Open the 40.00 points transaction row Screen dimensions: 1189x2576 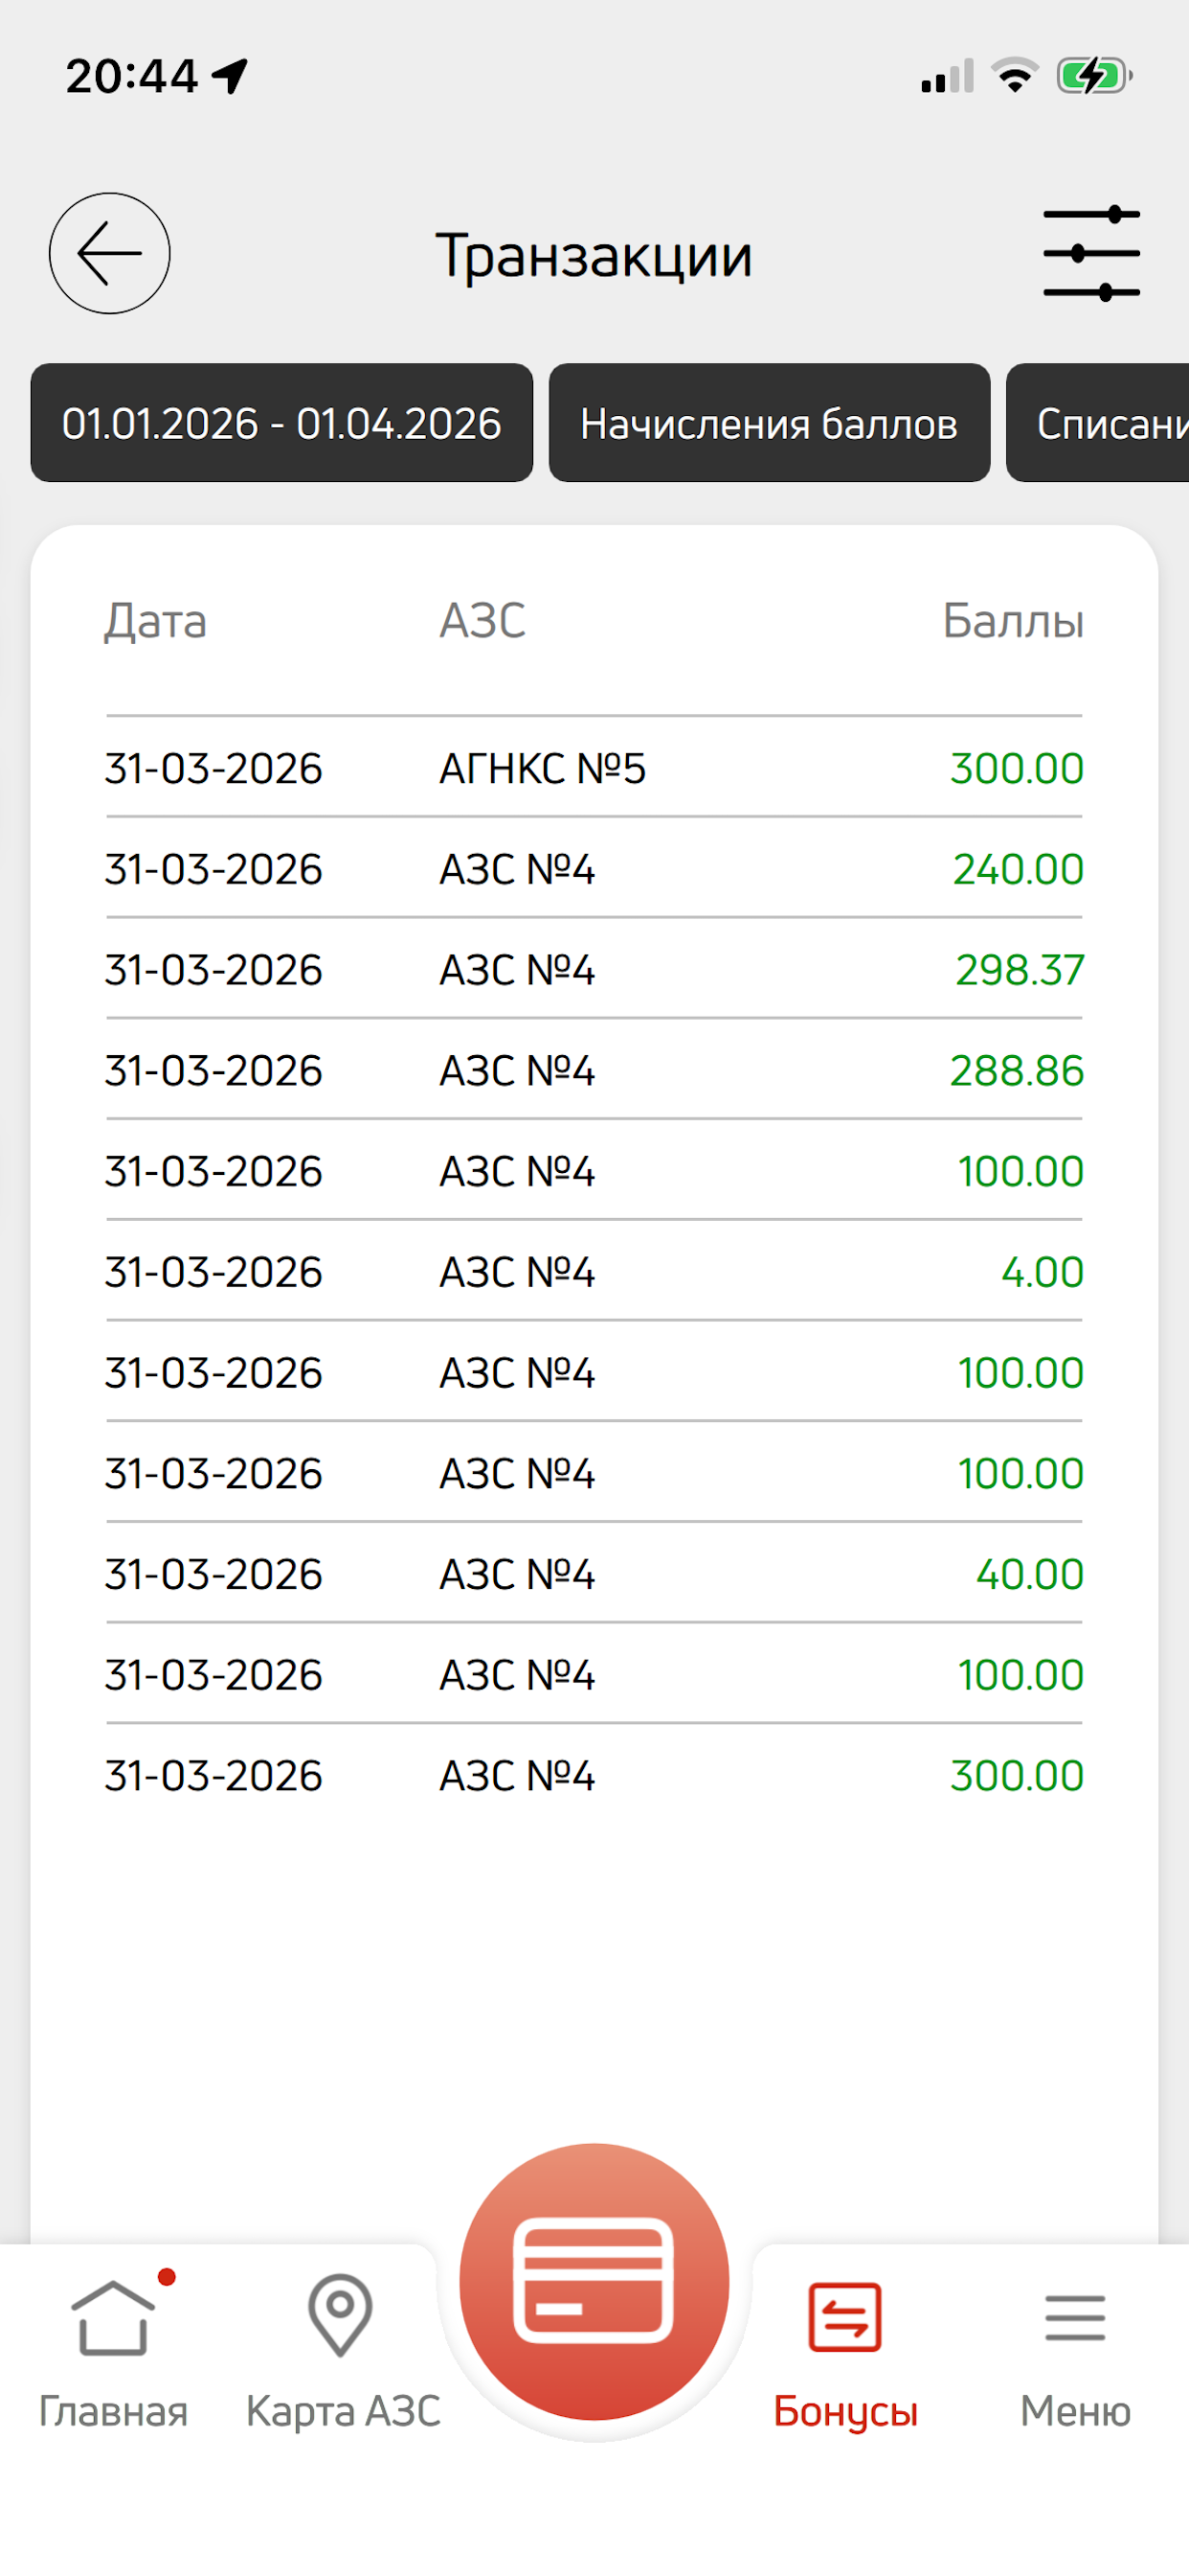594,1573
